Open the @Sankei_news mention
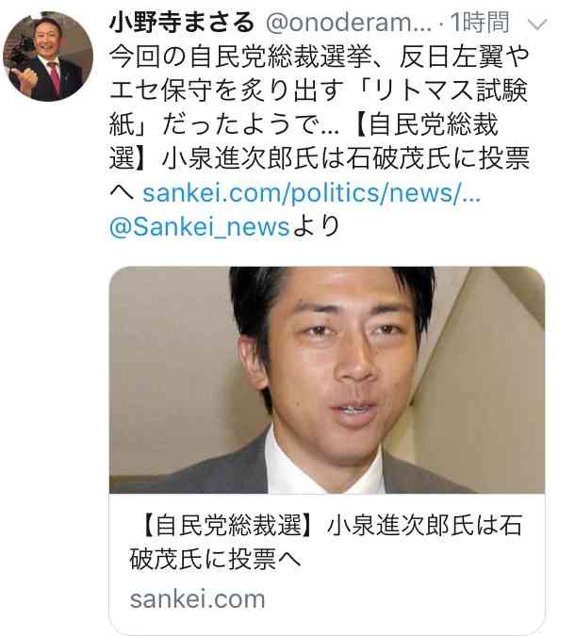The width and height of the screenshot is (575, 636). click(199, 227)
